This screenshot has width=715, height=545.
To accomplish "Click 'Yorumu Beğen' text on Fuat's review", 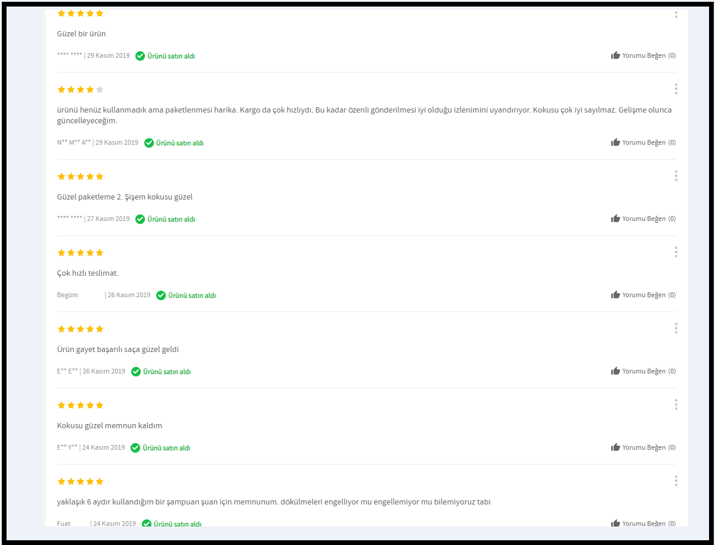I will (x=644, y=524).
